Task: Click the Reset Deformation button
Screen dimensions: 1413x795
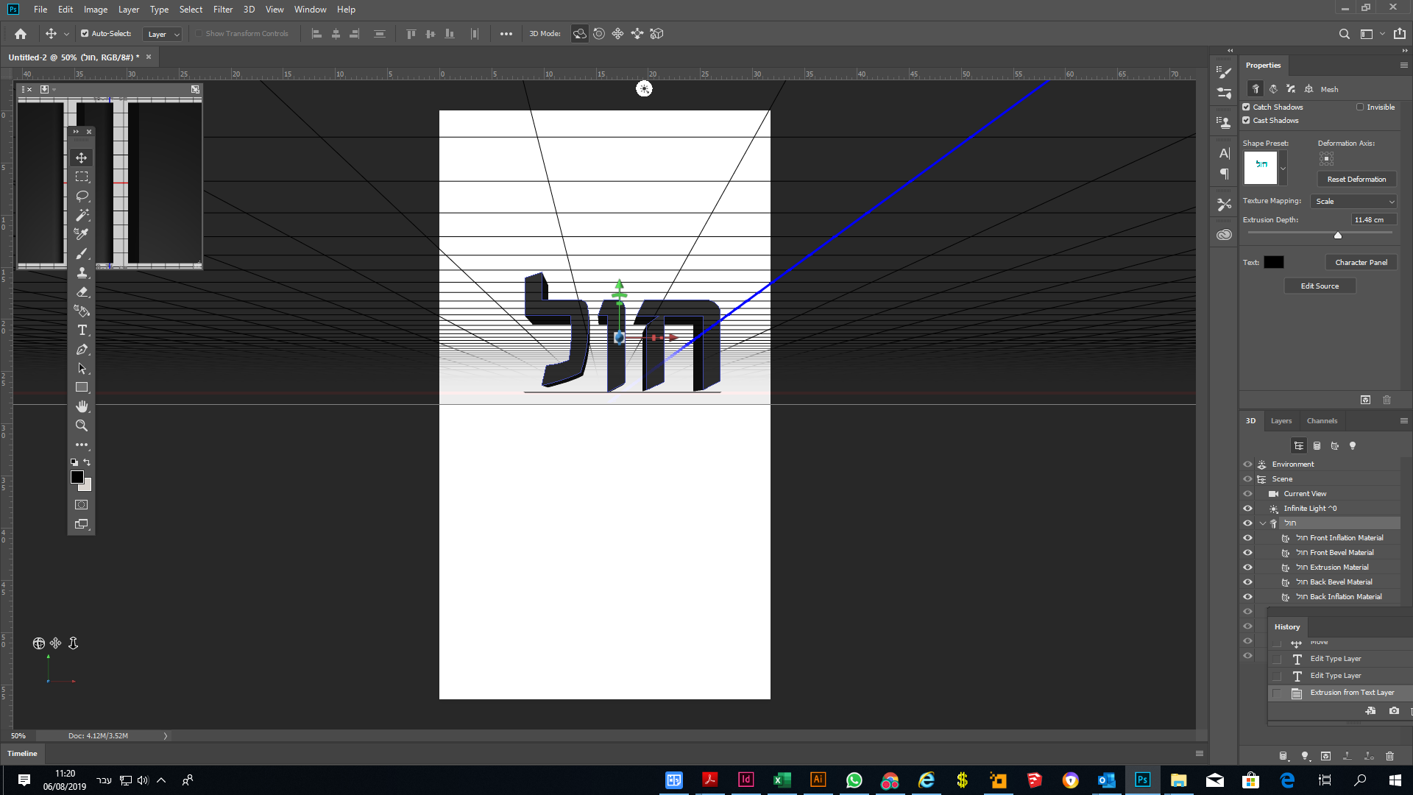Action: coord(1356,179)
